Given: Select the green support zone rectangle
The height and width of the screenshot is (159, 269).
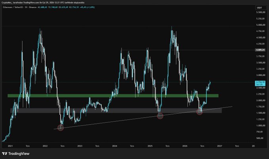Looking at the screenshot, I should point(113,96).
